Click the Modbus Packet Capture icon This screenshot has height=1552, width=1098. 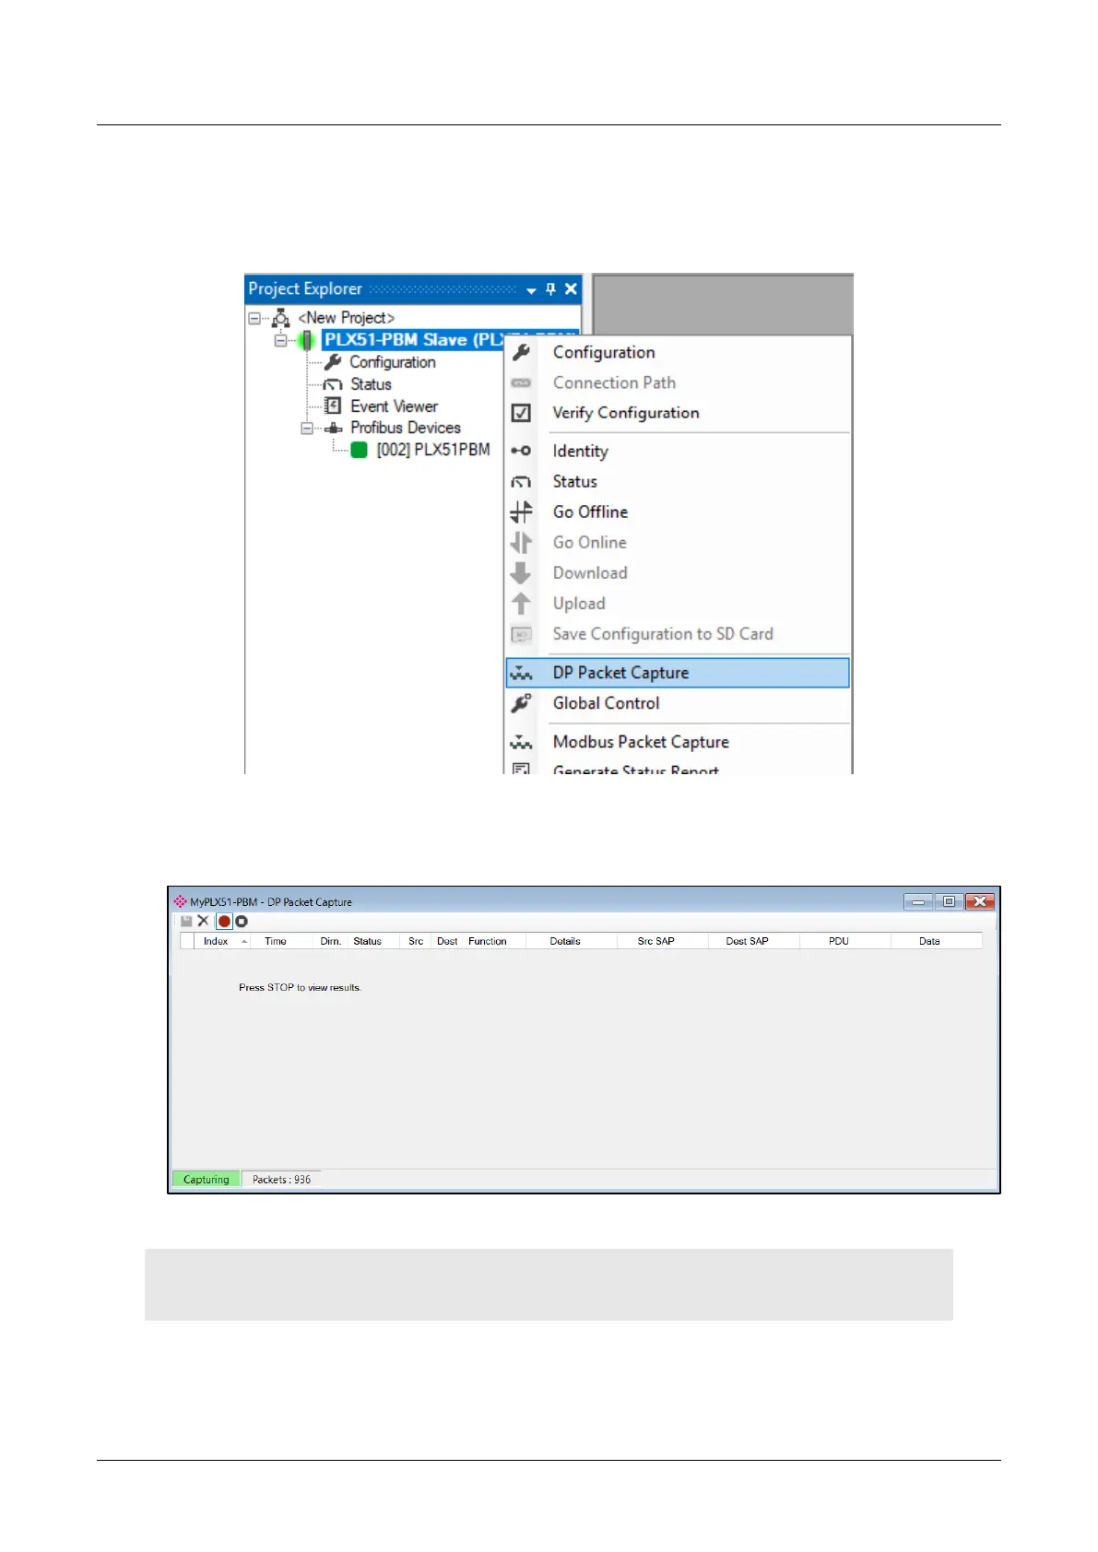click(521, 742)
